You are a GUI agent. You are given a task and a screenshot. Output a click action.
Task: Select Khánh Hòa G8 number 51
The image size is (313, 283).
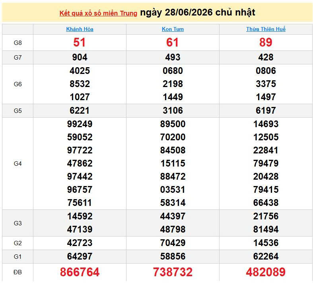click(80, 42)
